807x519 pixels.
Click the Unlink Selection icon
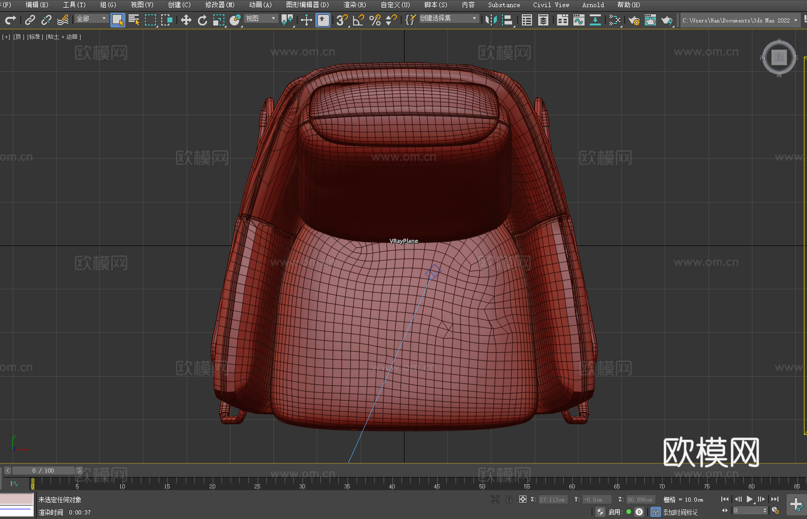(x=46, y=20)
